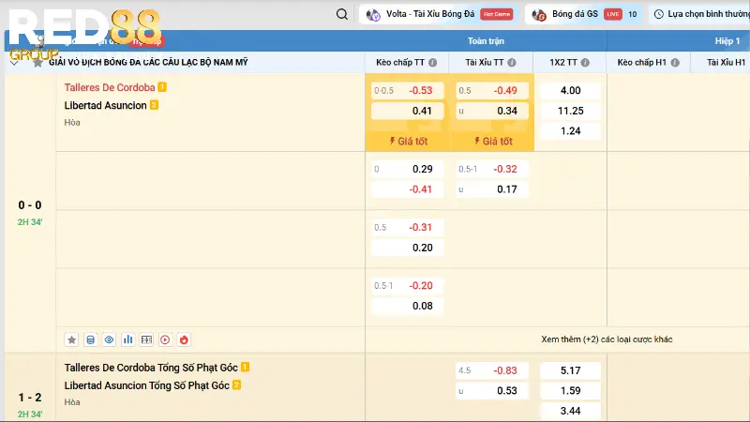The height and width of the screenshot is (422, 750).
Task: Open Volta - Tài Xỉu Bóng Đá game
Action: [440, 14]
